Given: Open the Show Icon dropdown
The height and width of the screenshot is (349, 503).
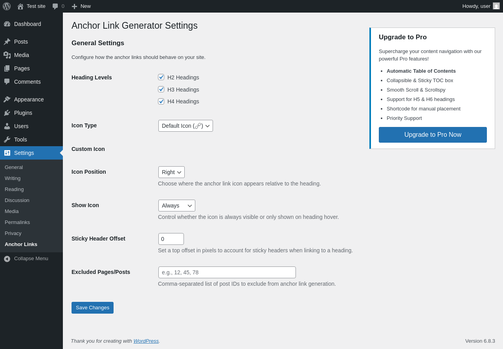Looking at the screenshot, I should pos(177,206).
